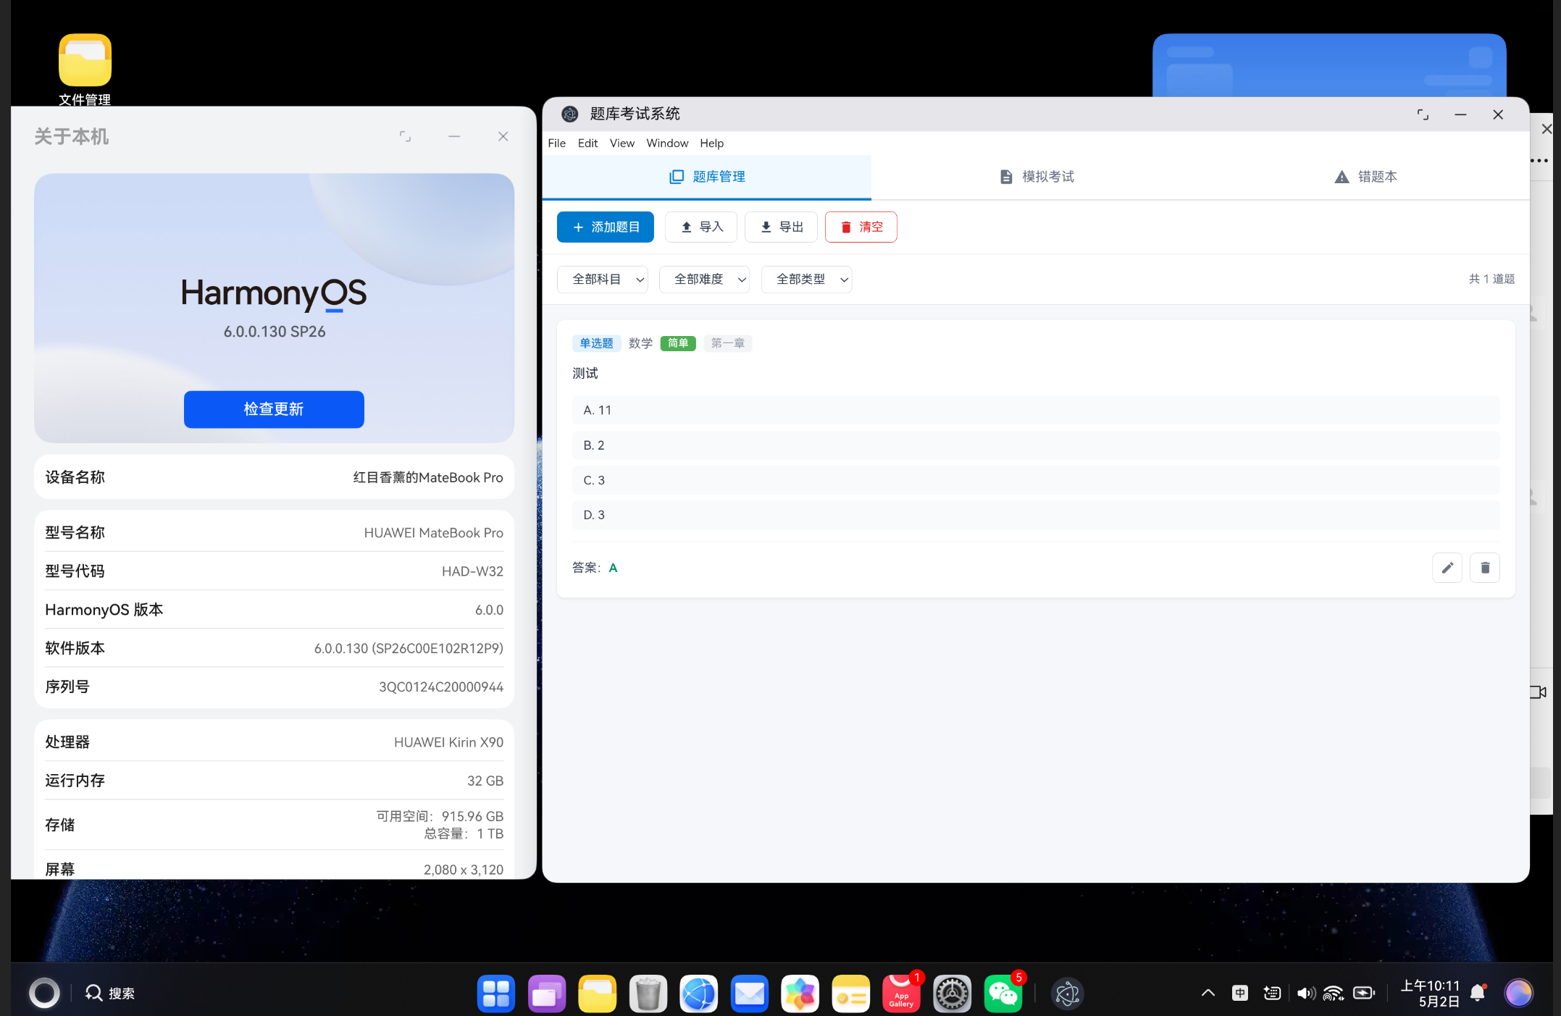Open the launcher grid icon in dock
1561x1016 pixels.
(496, 994)
